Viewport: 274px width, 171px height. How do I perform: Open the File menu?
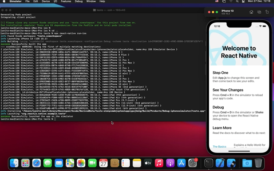27,1
